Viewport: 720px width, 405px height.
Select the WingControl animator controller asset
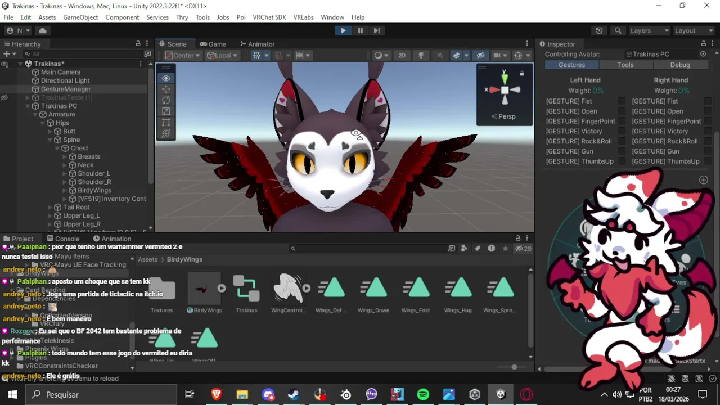pos(288,294)
